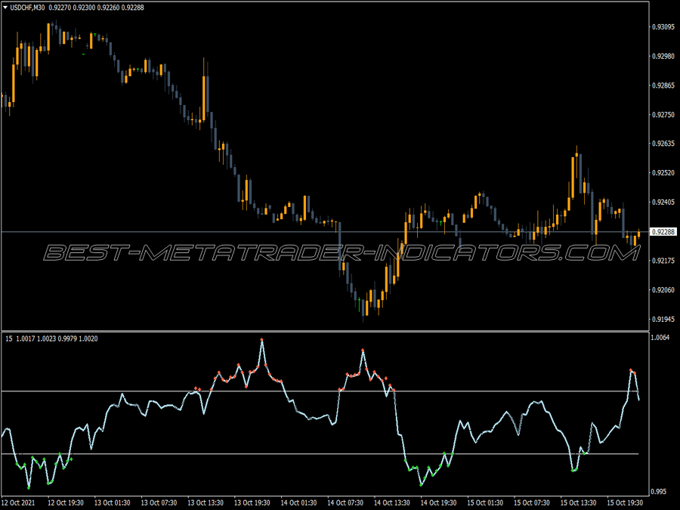Viewport: 680px width, 510px height.
Task: Select the open value 0.92270 in header
Action: click(57, 7)
